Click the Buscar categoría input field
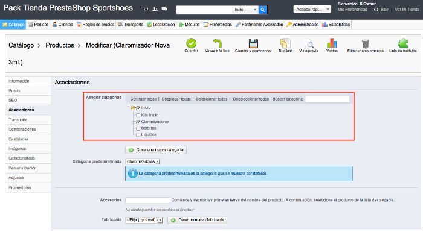 (x=328, y=99)
